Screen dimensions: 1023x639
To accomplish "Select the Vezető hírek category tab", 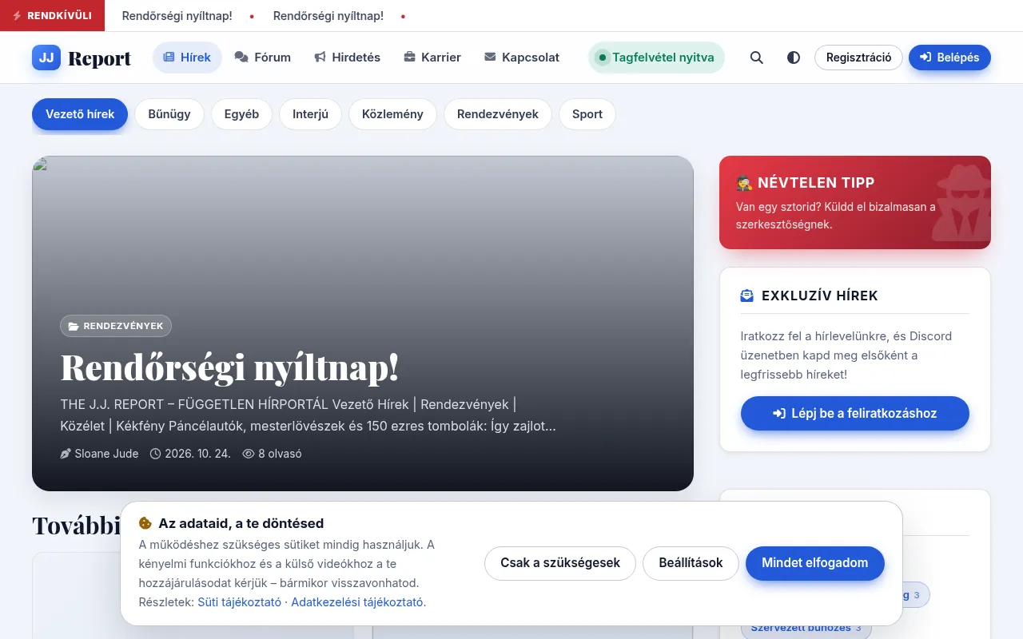I will click(x=80, y=114).
